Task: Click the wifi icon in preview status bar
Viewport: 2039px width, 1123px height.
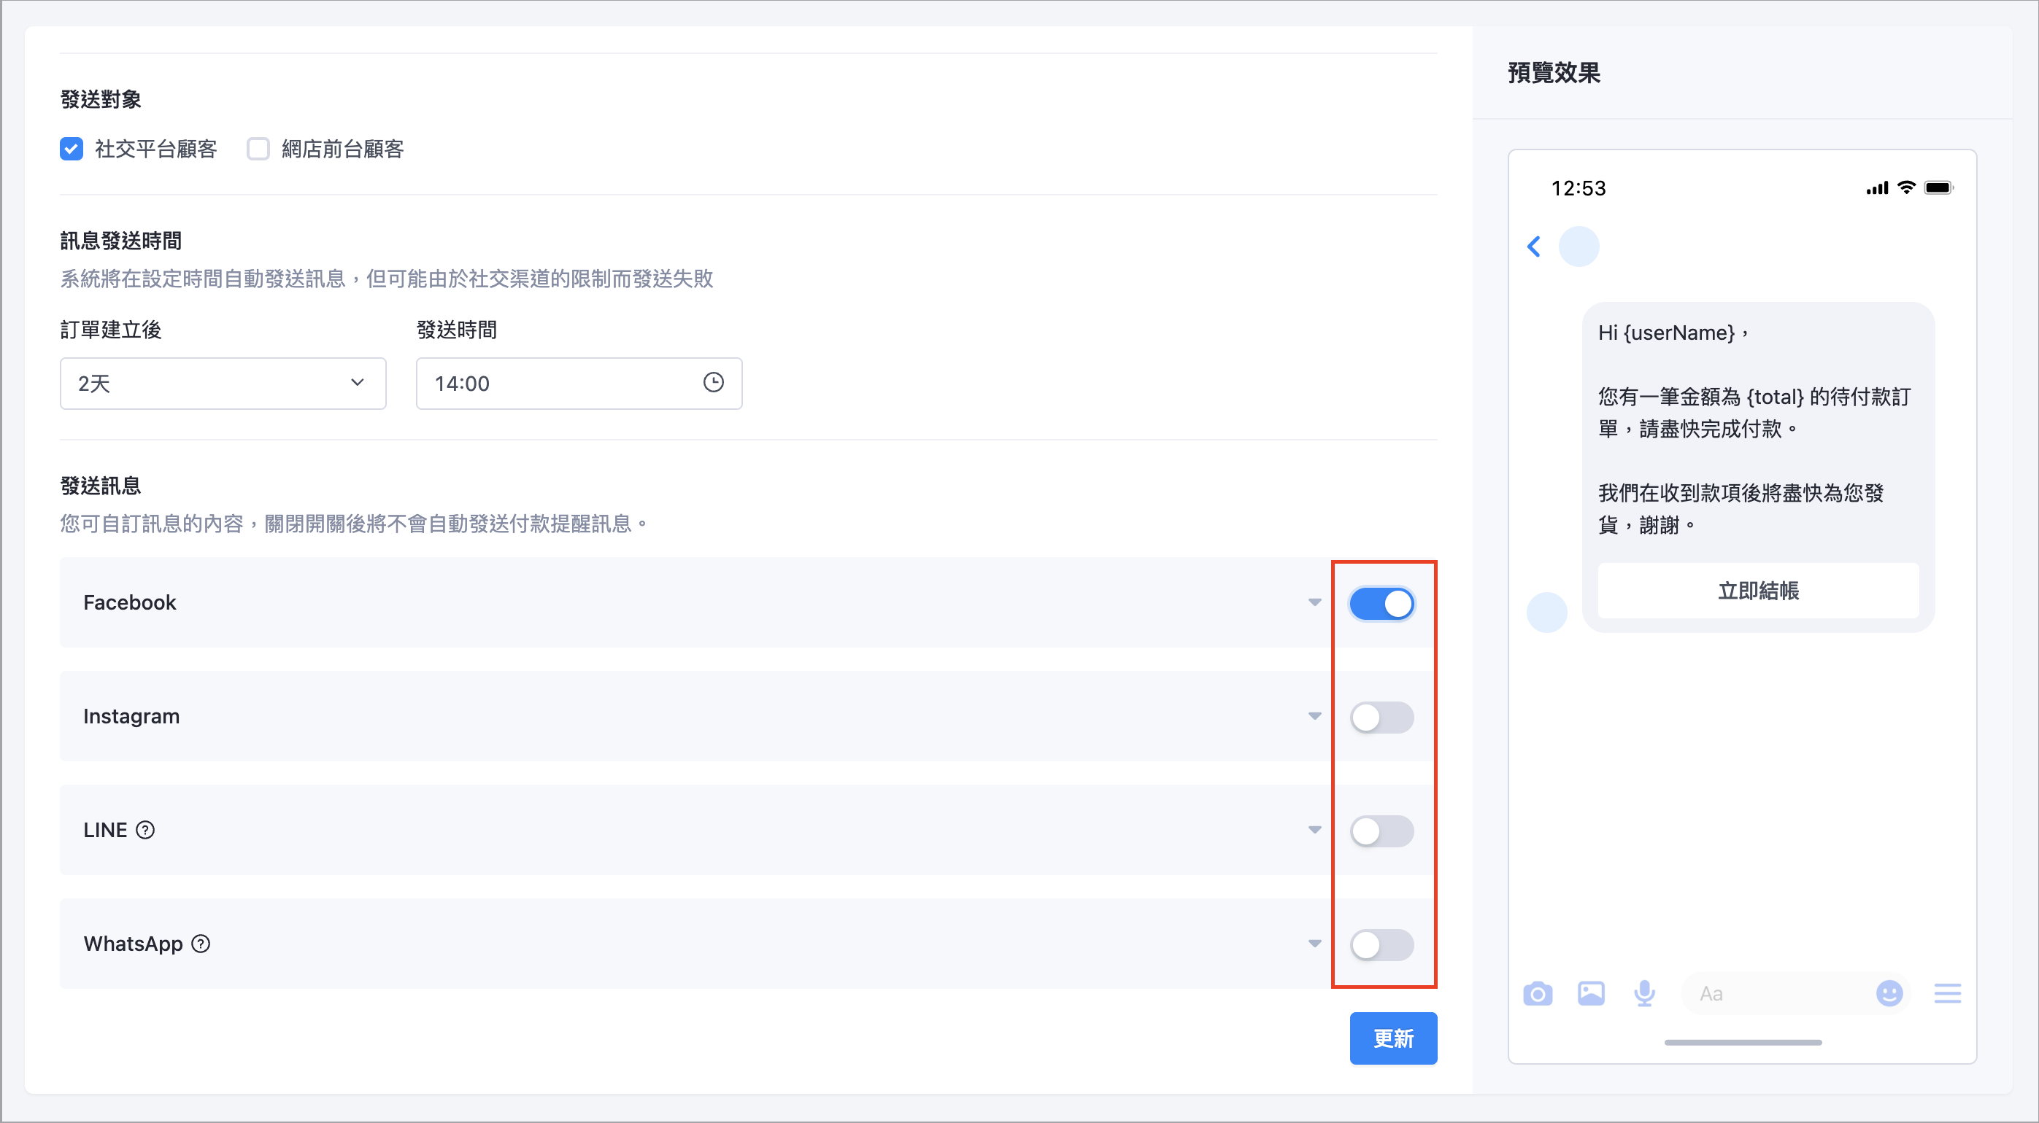Action: click(x=1907, y=187)
